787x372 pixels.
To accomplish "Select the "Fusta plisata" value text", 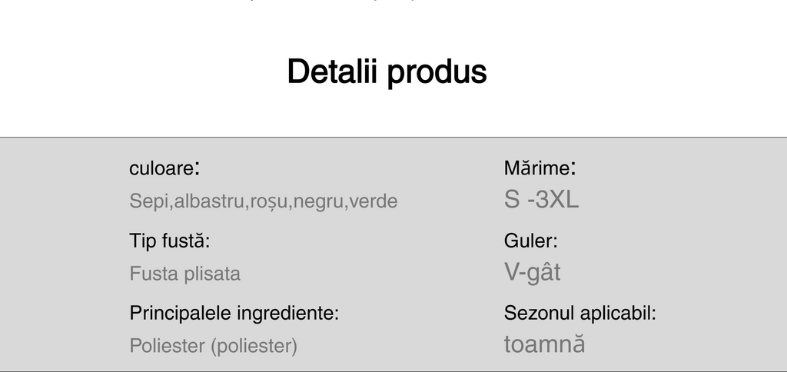I will (x=184, y=274).
